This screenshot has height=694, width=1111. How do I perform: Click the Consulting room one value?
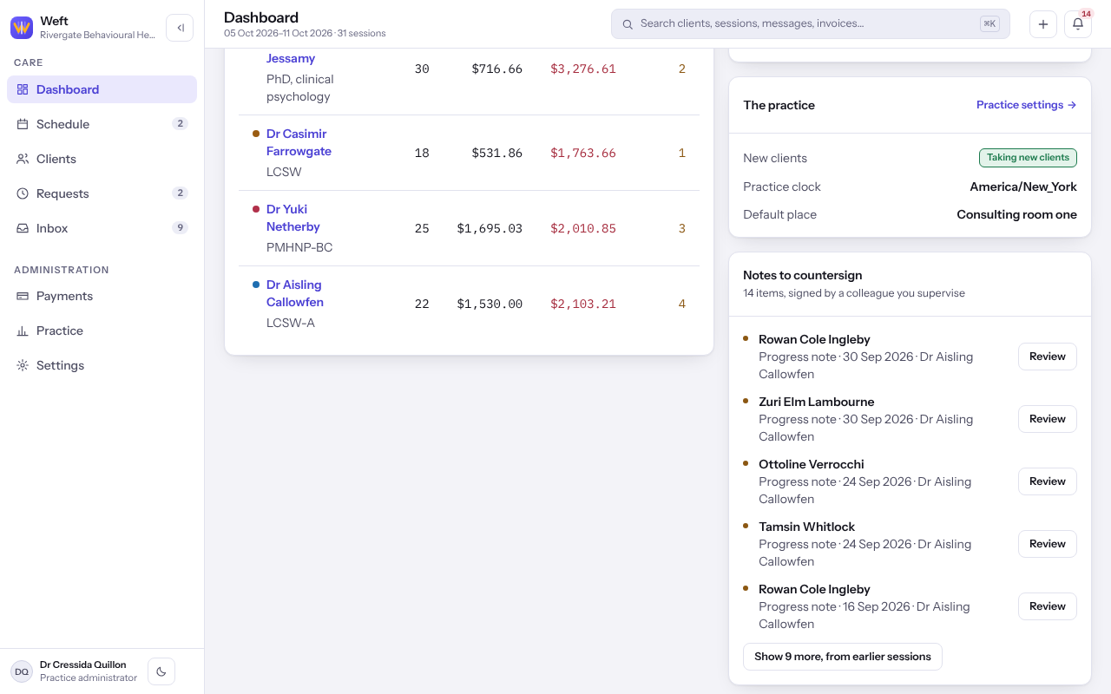coord(1017,214)
